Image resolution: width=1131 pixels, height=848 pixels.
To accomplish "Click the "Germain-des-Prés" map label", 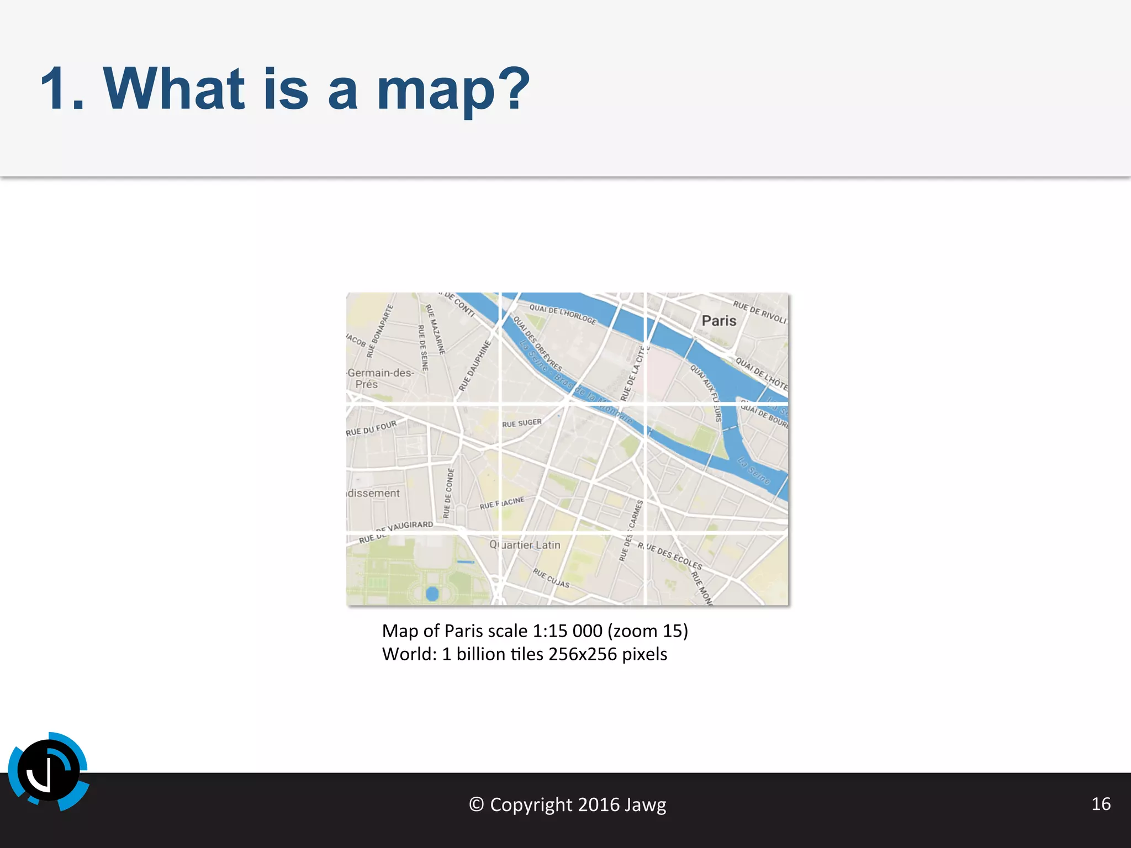I will click(x=380, y=378).
